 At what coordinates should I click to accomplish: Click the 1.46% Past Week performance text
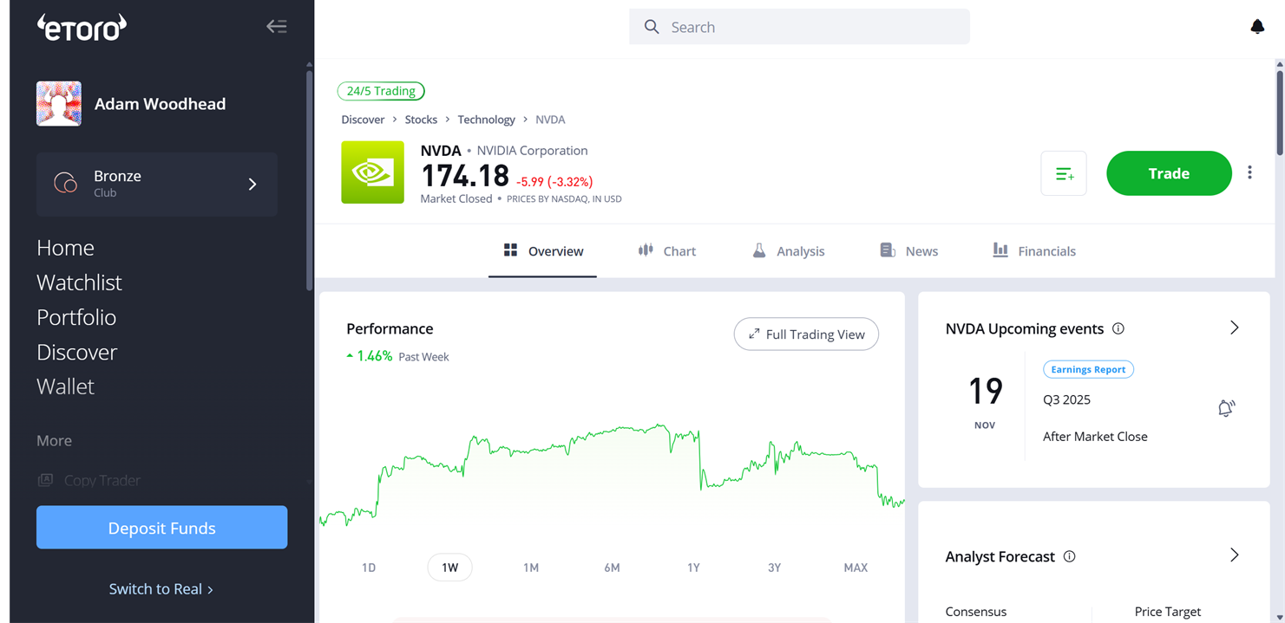(397, 356)
